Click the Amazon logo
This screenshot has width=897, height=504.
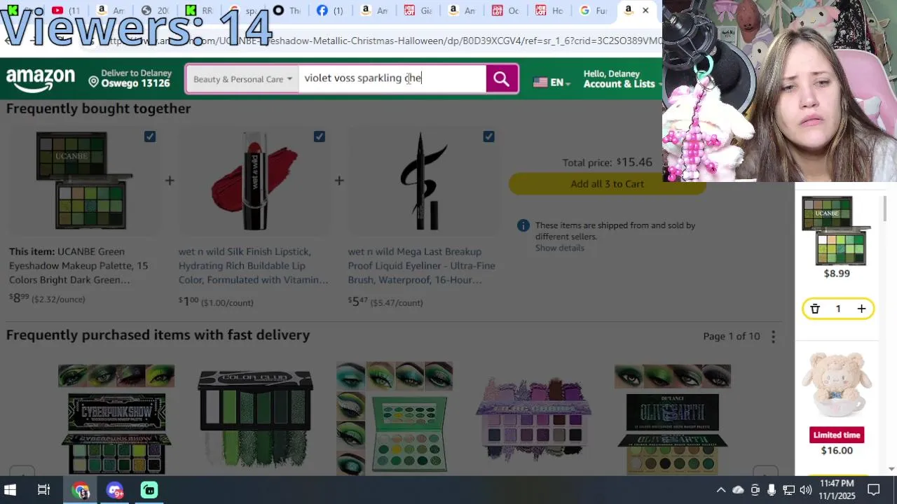[x=41, y=80]
